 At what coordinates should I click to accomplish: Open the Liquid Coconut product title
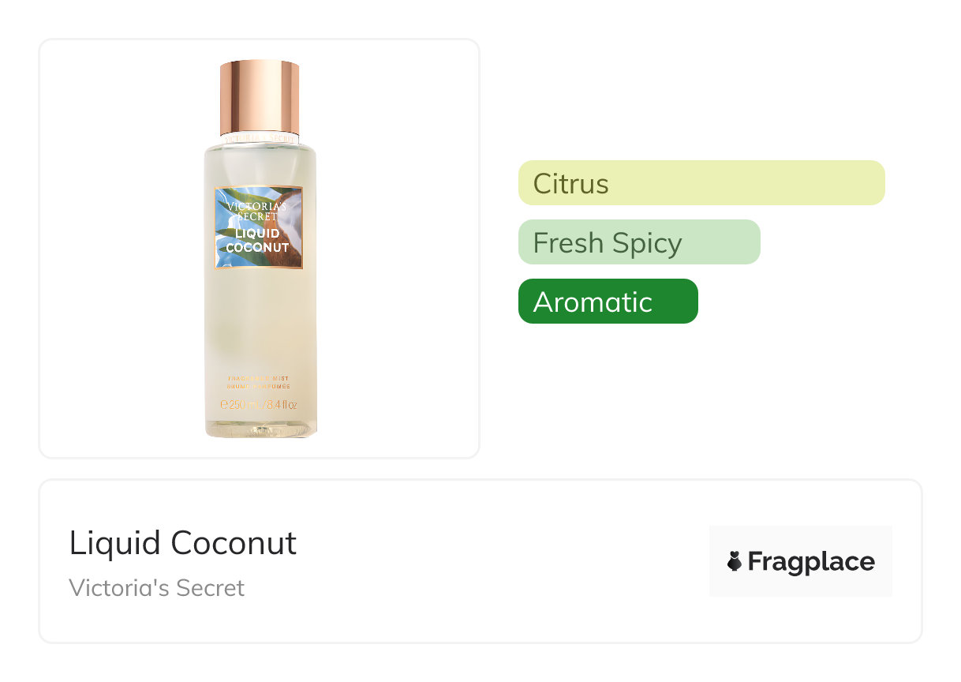click(182, 543)
